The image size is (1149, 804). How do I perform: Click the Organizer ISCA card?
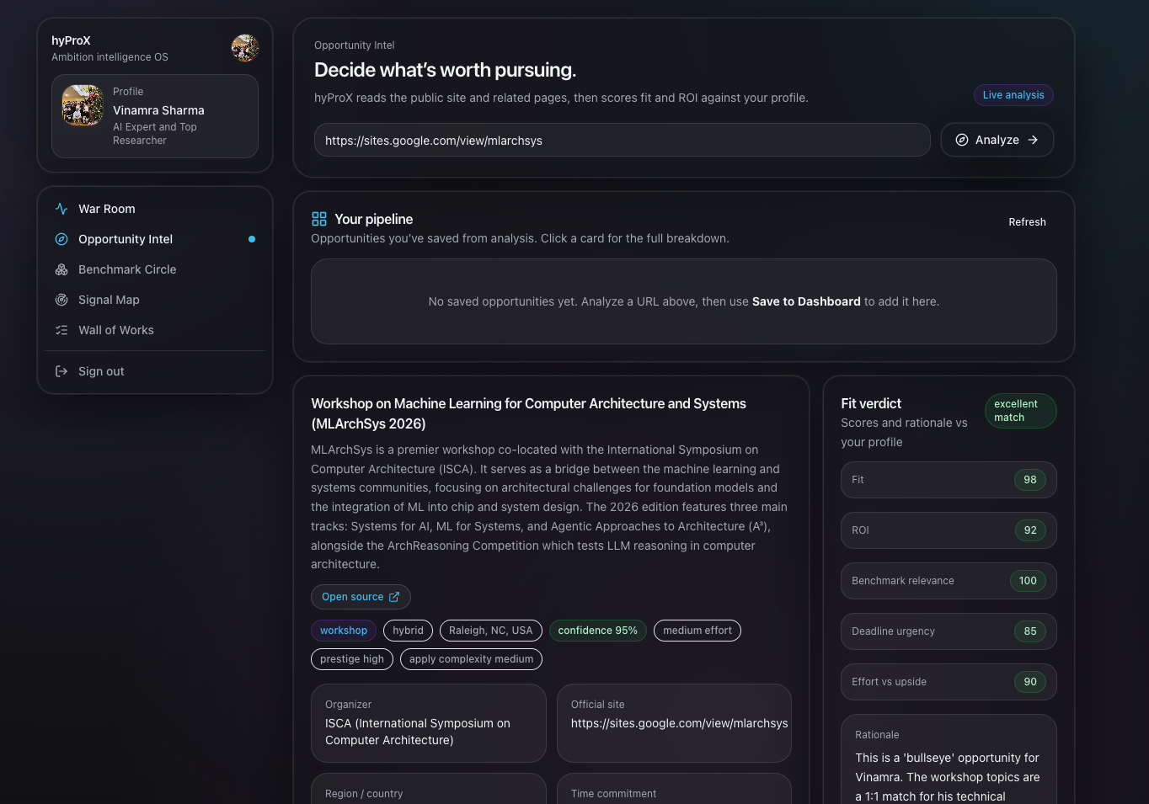(429, 723)
